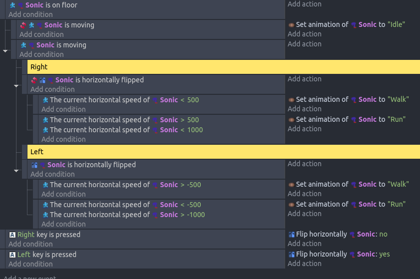Image resolution: width=420 pixels, height=279 pixels.
Task: Click the platformer icon of speed '> -500' condition
Action: [45, 185]
